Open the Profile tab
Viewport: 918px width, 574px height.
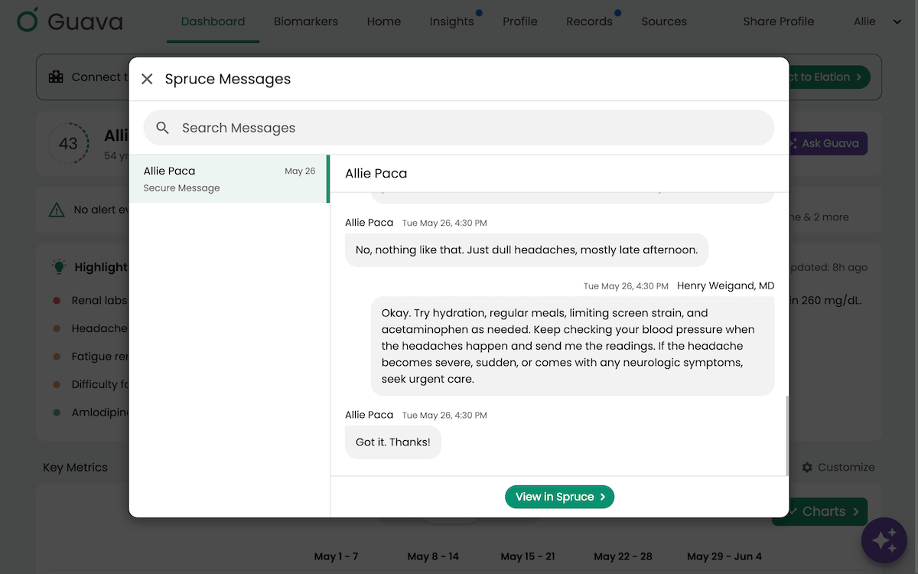point(520,21)
